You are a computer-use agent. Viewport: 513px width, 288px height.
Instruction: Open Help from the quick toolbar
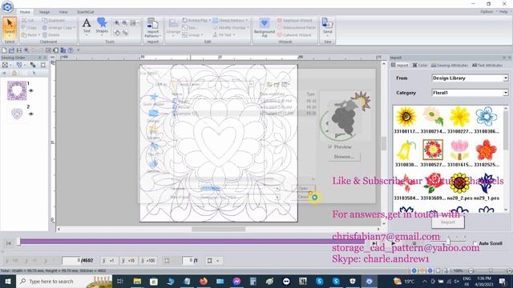click(70, 50)
